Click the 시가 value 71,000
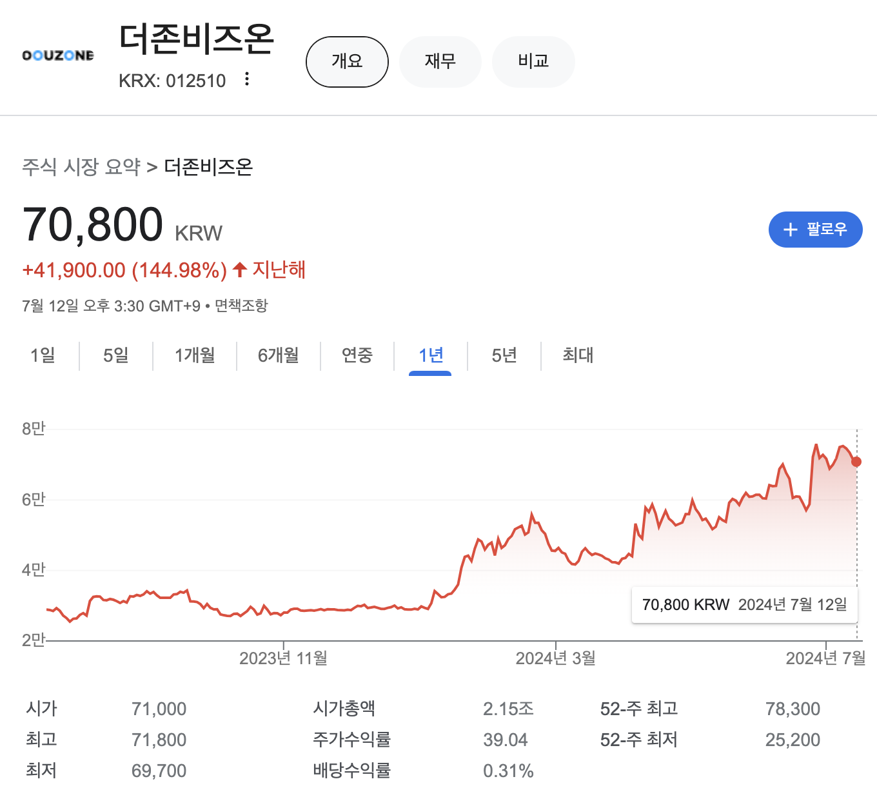 (159, 709)
